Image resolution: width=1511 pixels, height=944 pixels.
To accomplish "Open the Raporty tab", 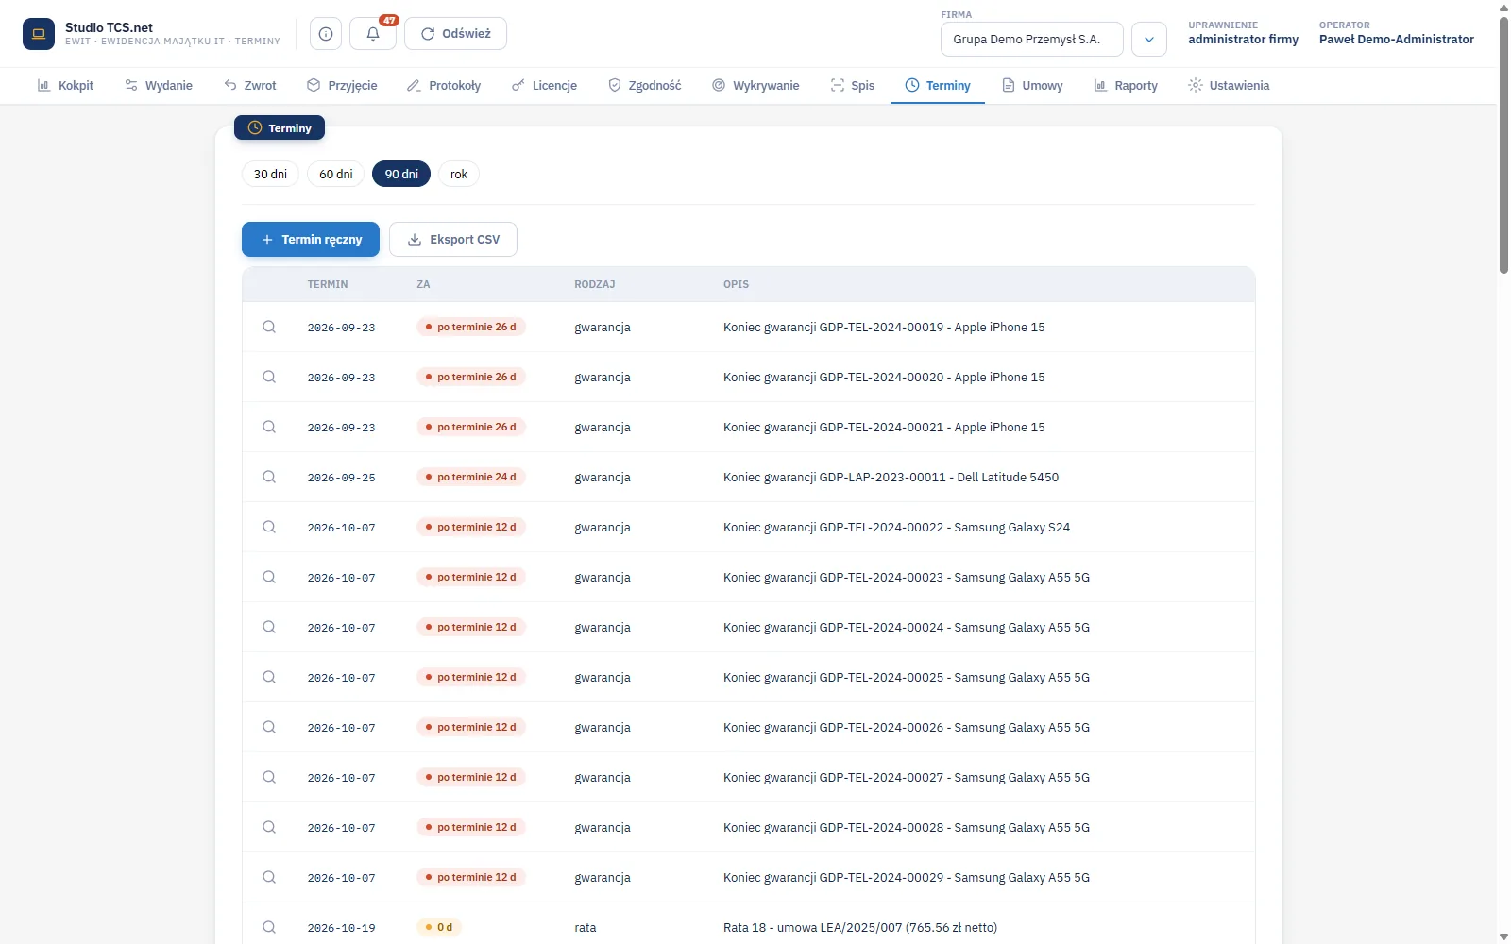I will (x=1126, y=85).
